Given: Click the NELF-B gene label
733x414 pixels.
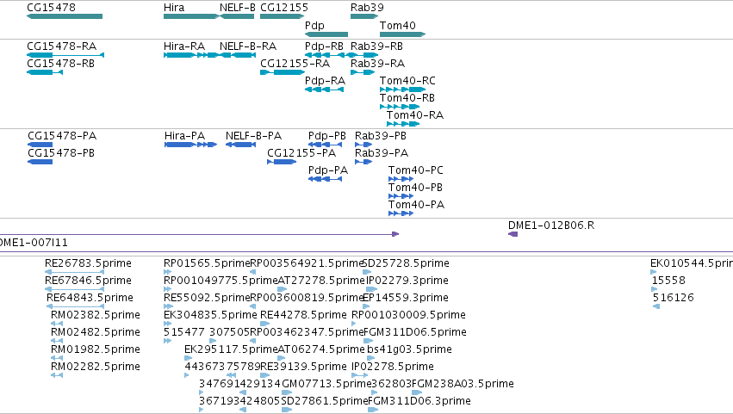Looking at the screenshot, I should tap(238, 8).
